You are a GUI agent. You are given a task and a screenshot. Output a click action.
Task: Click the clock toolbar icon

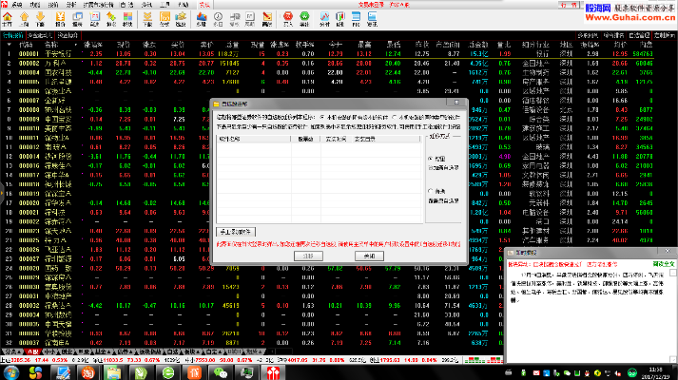coord(219,19)
